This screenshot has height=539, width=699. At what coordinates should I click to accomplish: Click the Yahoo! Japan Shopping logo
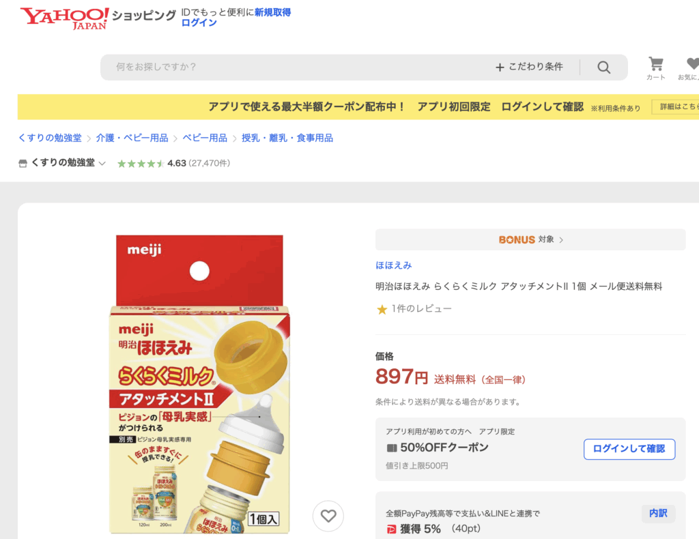pos(65,18)
